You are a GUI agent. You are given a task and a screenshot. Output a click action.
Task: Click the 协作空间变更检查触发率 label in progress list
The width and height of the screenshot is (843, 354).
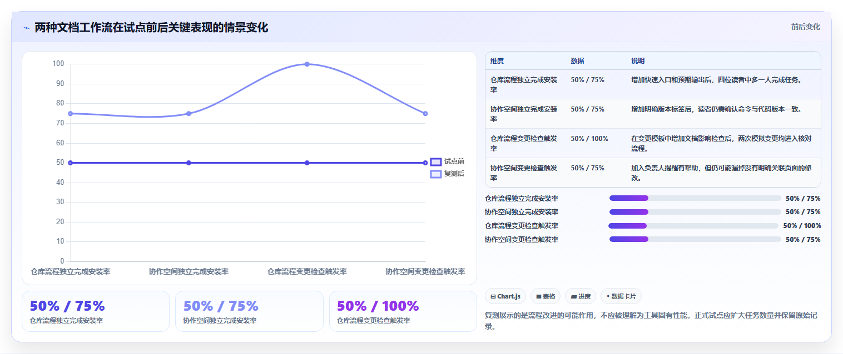(522, 240)
